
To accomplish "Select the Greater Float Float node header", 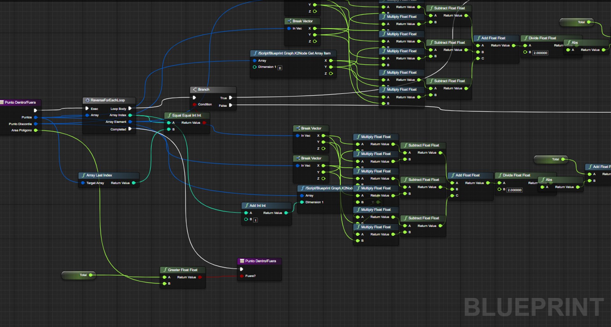I will tap(183, 270).
